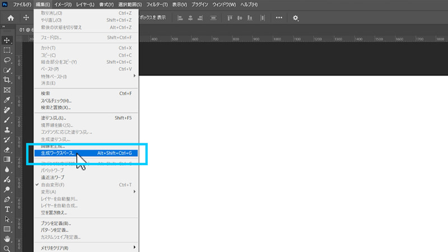
Task: Open the gear settings in options bar
Action: click(296, 18)
